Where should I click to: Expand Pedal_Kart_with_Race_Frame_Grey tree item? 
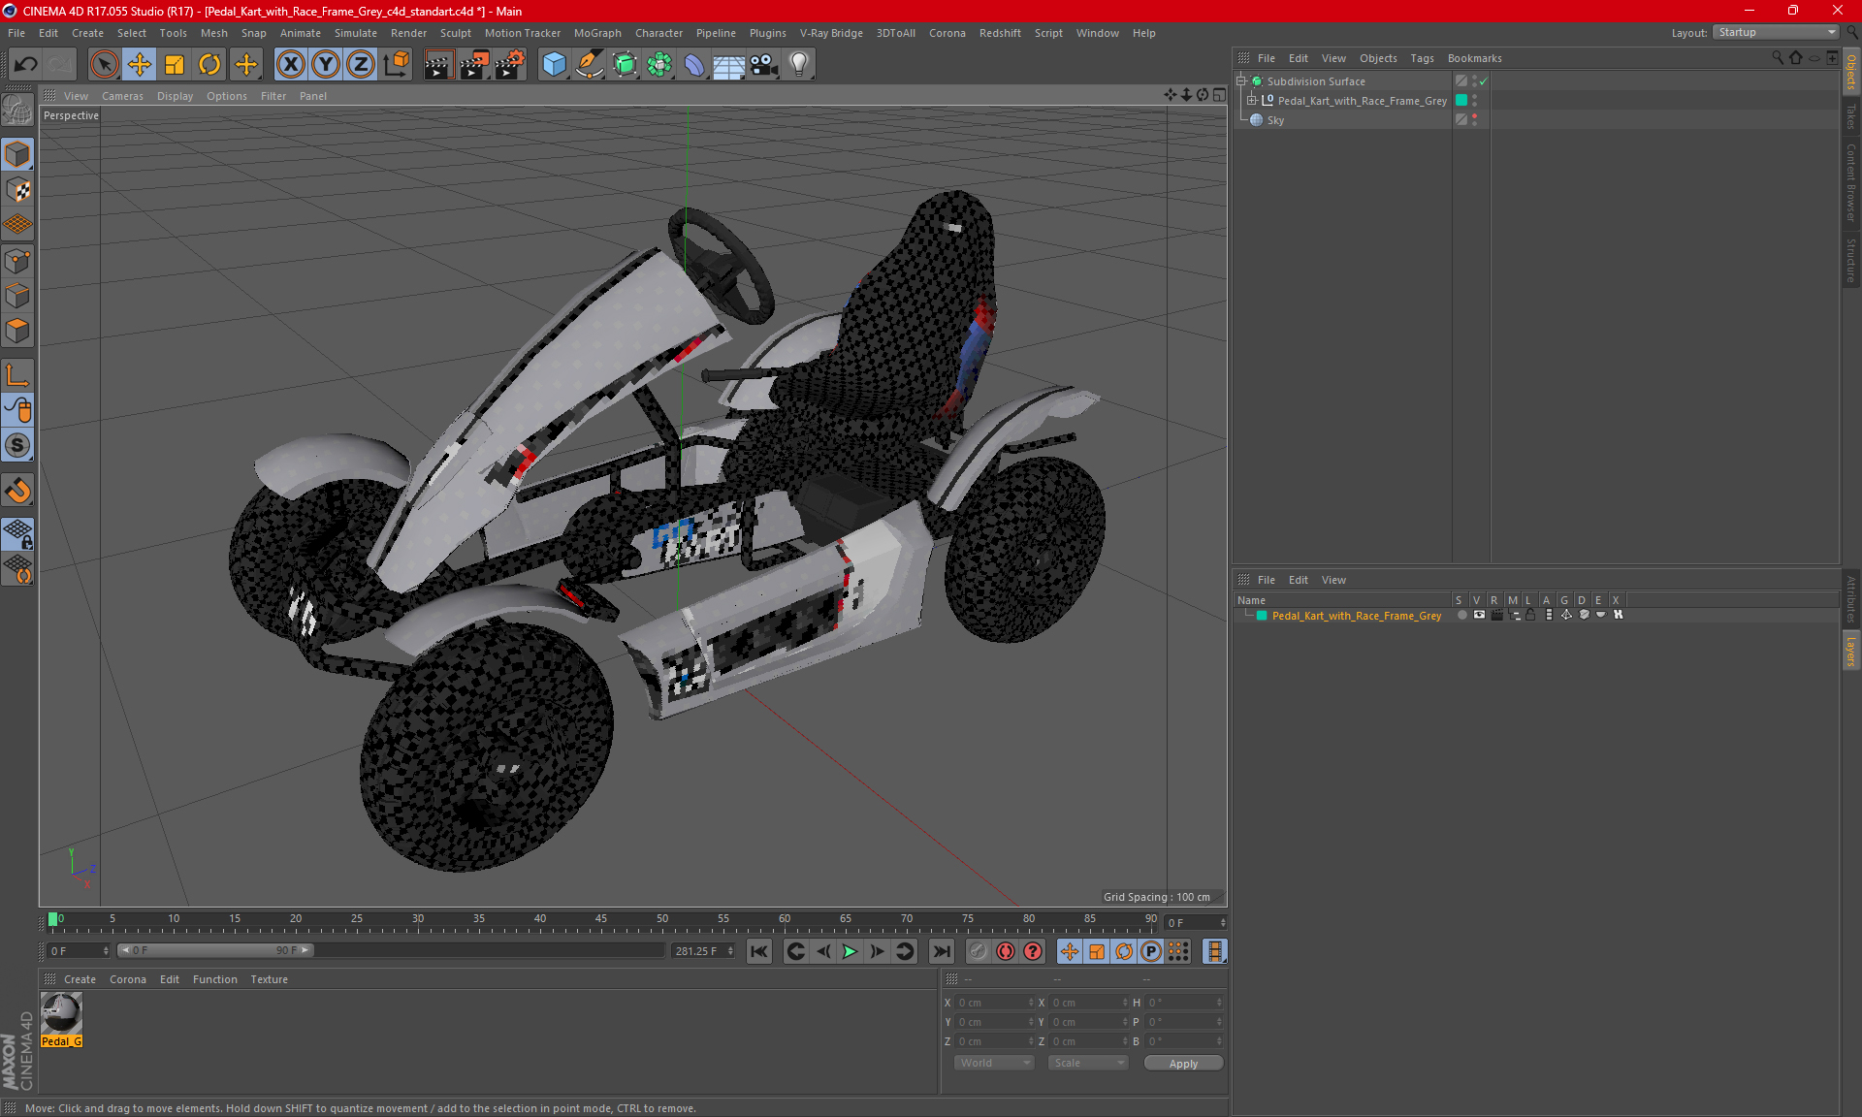(1254, 100)
